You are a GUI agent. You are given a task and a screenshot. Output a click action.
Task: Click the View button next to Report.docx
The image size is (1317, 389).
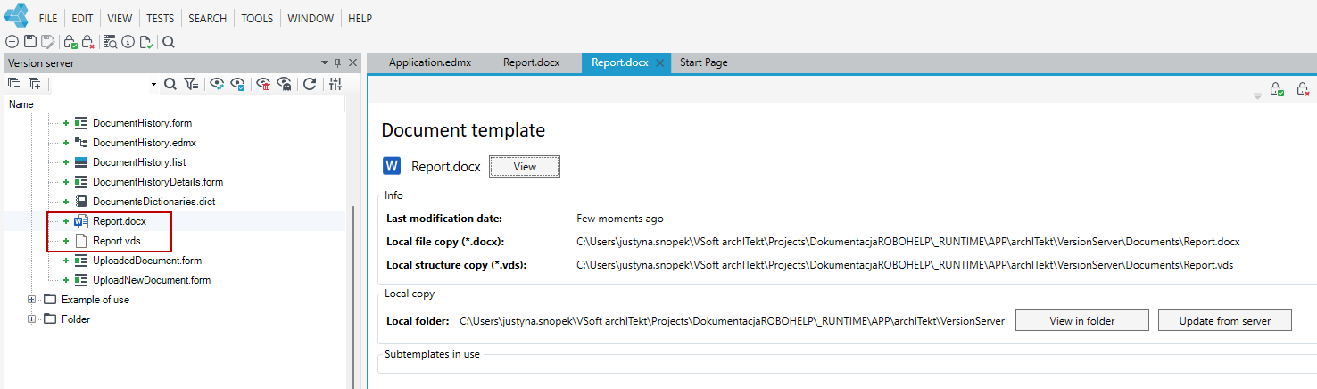click(x=525, y=167)
